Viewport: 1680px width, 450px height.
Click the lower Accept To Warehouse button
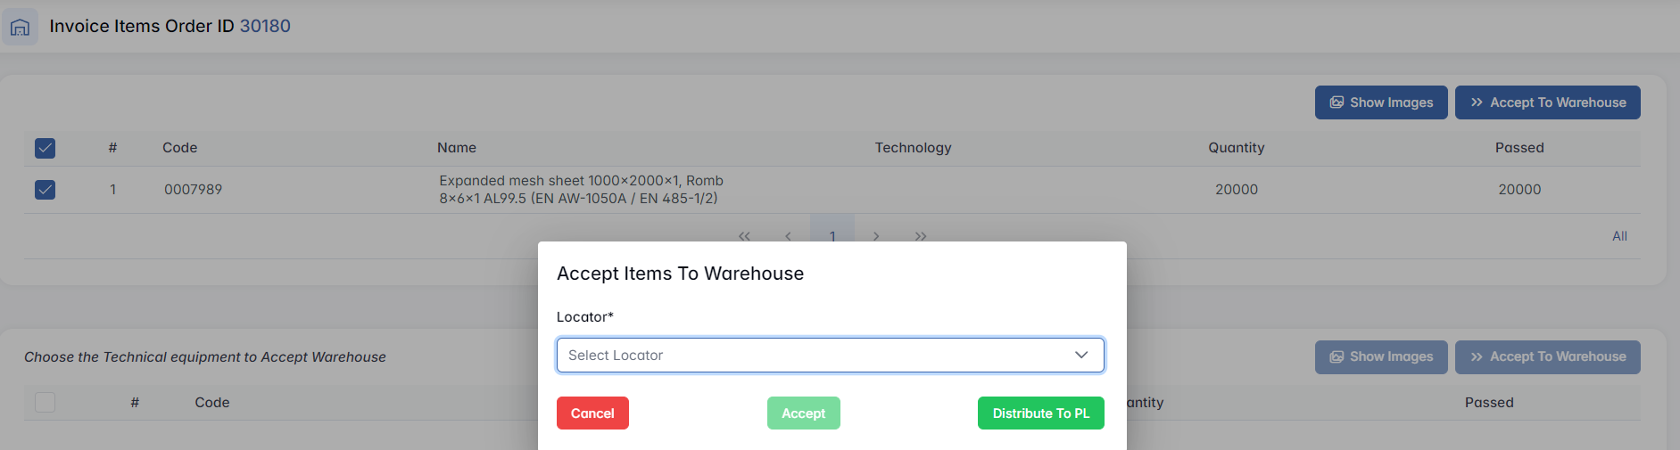tap(1547, 357)
